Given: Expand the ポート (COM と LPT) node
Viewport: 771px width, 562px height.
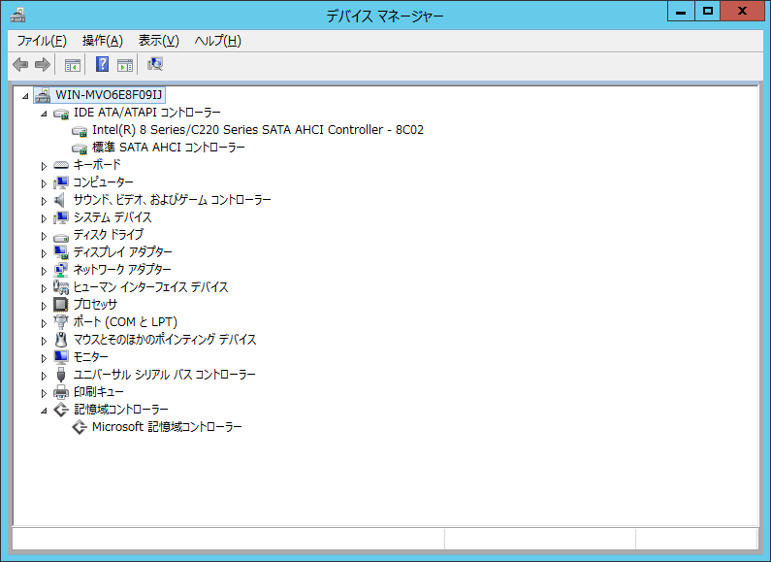Looking at the screenshot, I should click(44, 323).
